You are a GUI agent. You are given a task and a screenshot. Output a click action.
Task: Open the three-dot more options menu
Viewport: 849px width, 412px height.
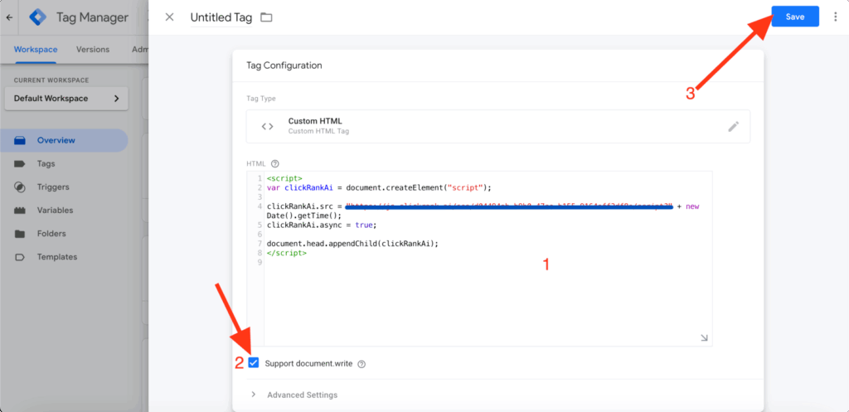point(834,17)
